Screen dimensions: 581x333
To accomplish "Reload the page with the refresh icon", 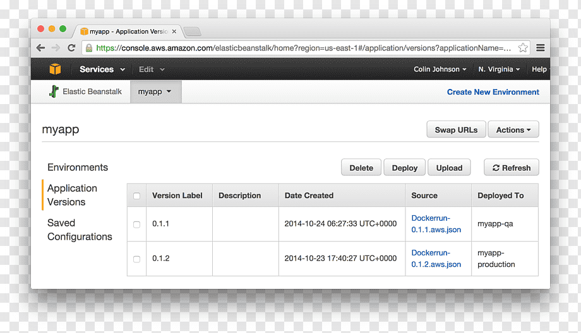I will click(71, 48).
